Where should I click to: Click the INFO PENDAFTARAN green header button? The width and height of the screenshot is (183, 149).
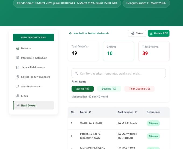[33, 38]
